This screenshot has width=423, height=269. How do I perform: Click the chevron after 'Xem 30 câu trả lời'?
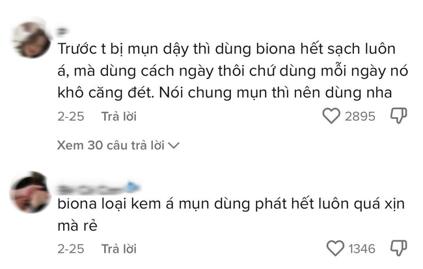tap(173, 145)
